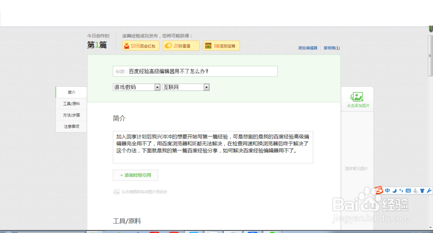Select the 方法/步骤 sidebar tab
The width and height of the screenshot is (433, 233).
[x=71, y=115]
